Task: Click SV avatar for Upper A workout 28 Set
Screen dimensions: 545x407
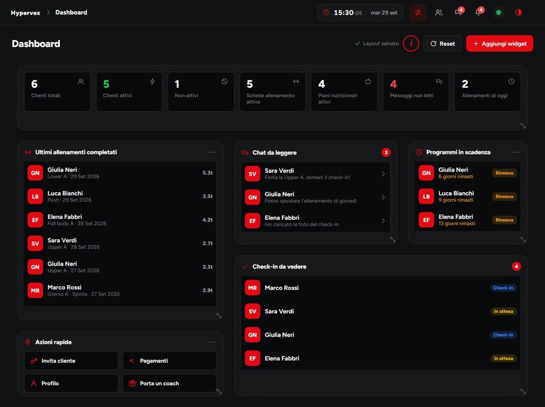Action: (35, 244)
